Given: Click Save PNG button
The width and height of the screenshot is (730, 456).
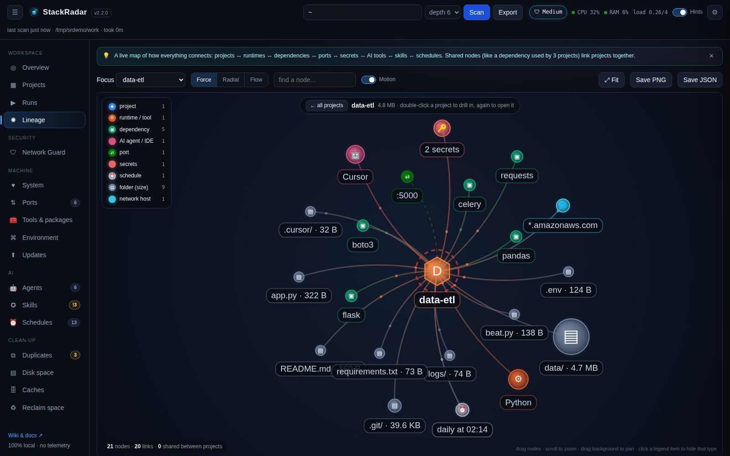Looking at the screenshot, I should (651, 80).
